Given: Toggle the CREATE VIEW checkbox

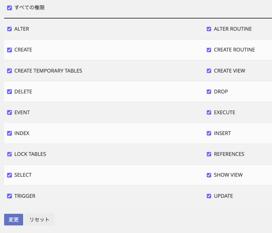Looking at the screenshot, I should [209, 71].
